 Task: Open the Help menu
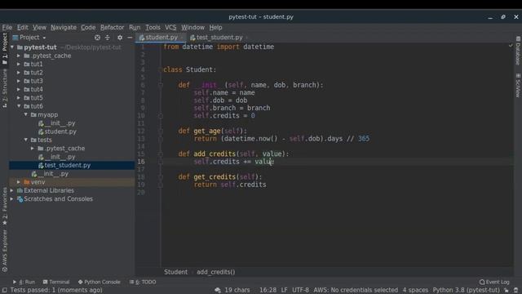215,27
